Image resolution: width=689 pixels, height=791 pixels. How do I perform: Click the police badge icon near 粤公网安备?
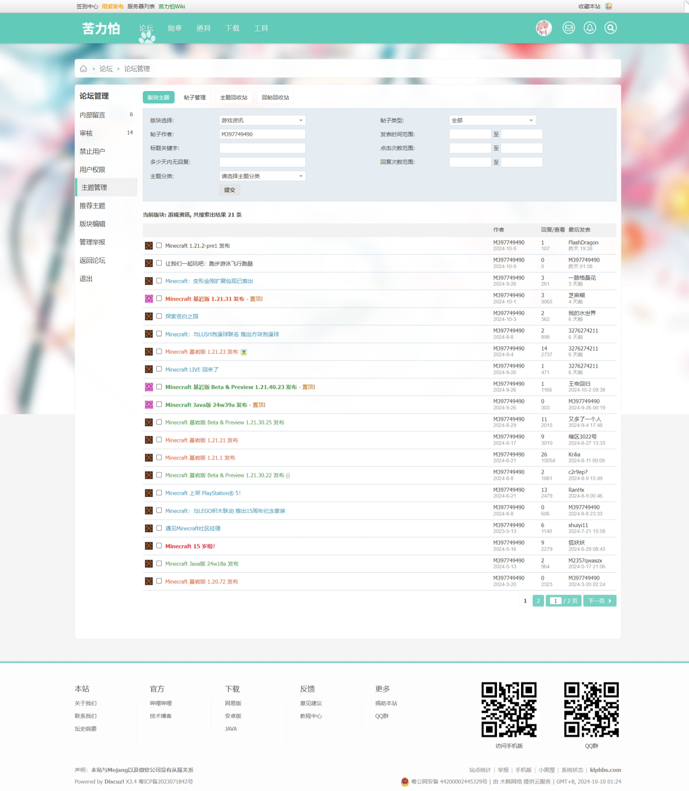pyautogui.click(x=405, y=782)
